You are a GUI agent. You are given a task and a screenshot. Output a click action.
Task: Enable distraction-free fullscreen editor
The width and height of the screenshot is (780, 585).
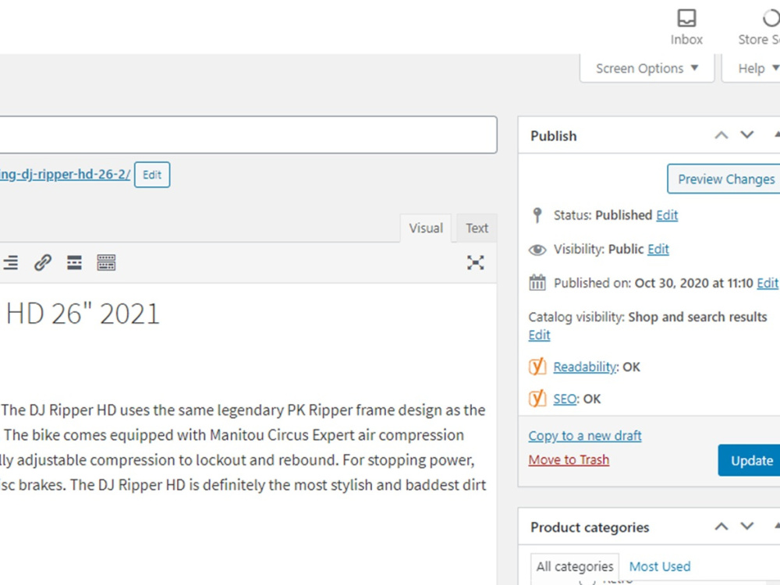[476, 262]
